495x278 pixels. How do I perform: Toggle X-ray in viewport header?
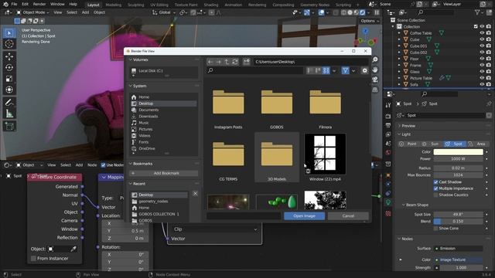tap(335, 12)
